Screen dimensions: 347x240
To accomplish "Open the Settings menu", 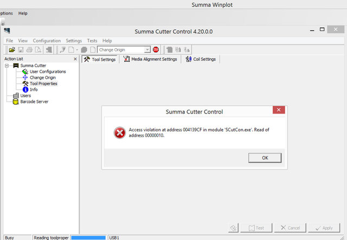I will [74, 41].
